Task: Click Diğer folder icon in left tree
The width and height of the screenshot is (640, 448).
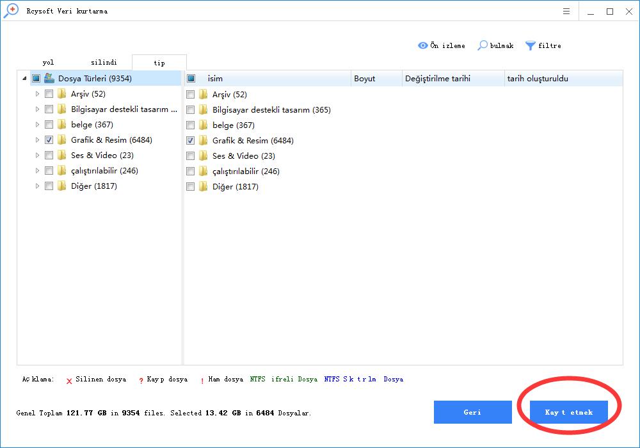Action: pyautogui.click(x=61, y=186)
